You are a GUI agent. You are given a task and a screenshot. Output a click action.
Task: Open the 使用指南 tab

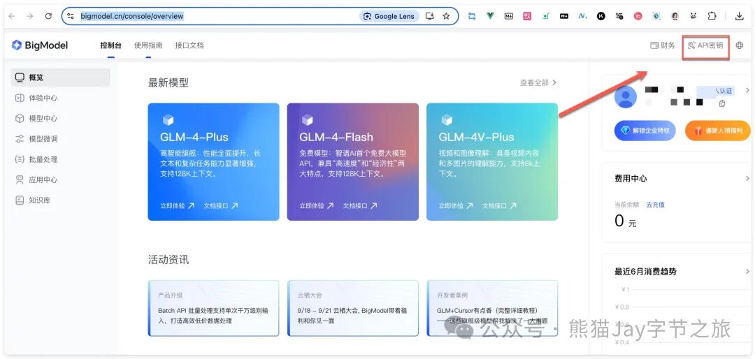point(148,45)
